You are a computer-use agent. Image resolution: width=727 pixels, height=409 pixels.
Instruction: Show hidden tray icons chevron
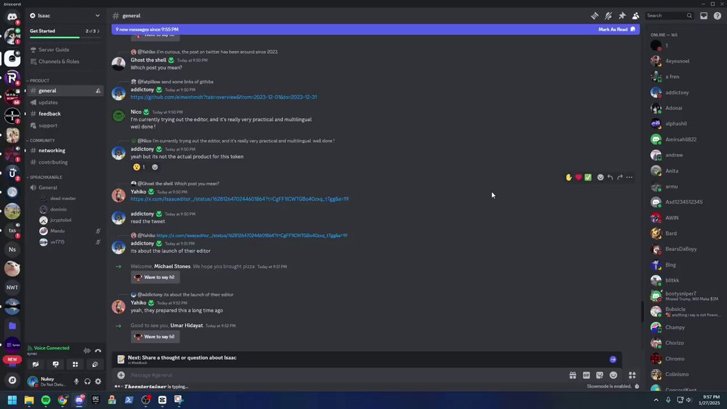pos(656,400)
